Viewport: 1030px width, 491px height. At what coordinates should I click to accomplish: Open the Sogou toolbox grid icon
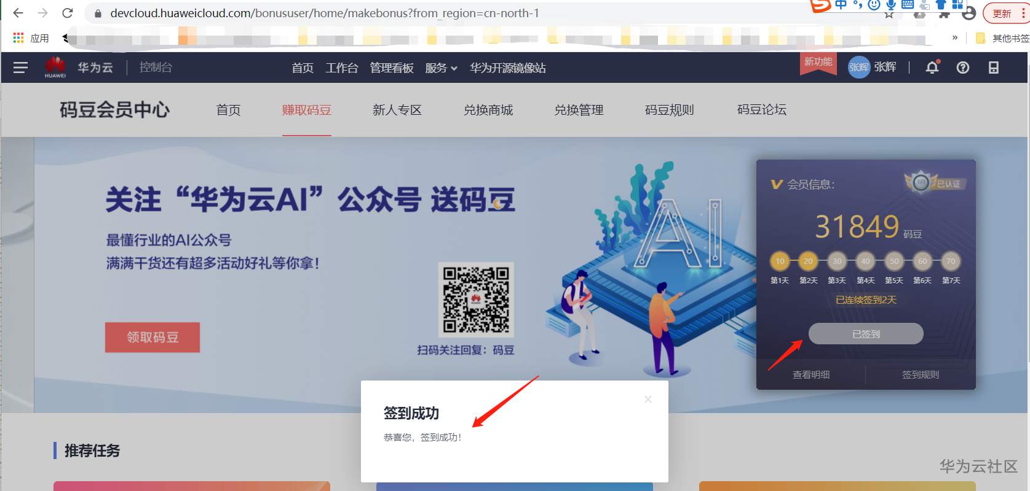coord(957,5)
